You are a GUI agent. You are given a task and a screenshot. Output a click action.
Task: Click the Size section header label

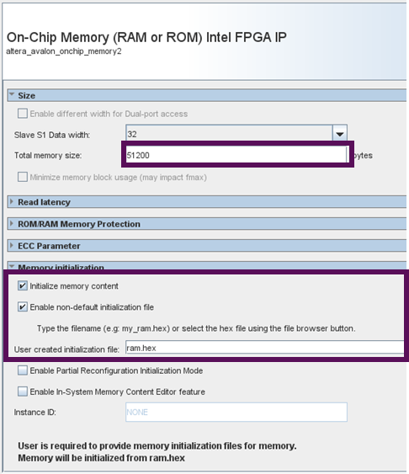click(x=27, y=95)
